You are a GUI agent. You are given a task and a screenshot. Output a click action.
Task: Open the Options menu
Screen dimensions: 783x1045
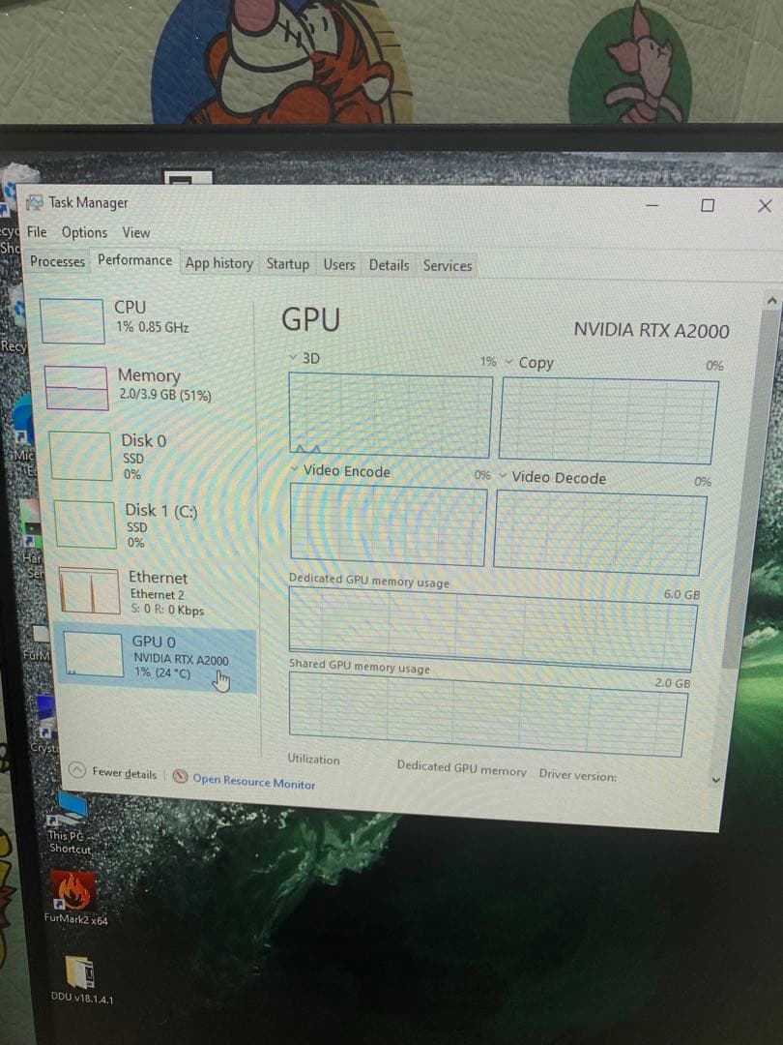83,232
